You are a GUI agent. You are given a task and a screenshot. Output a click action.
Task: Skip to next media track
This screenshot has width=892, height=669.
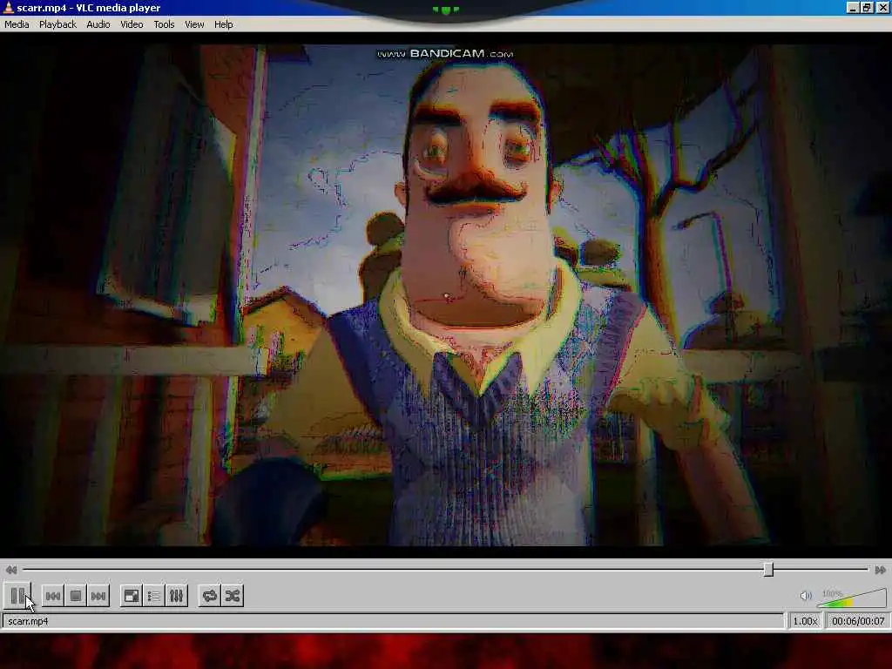pyautogui.click(x=98, y=596)
